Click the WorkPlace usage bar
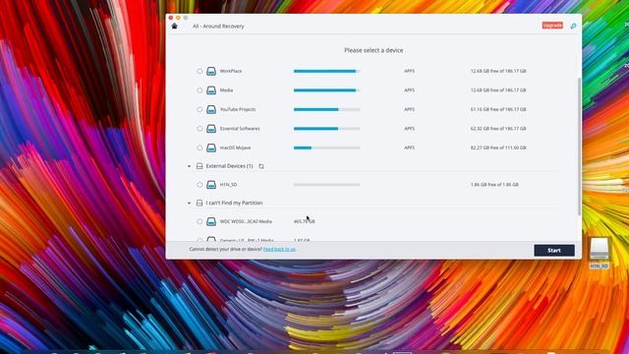629x354 pixels. (326, 71)
